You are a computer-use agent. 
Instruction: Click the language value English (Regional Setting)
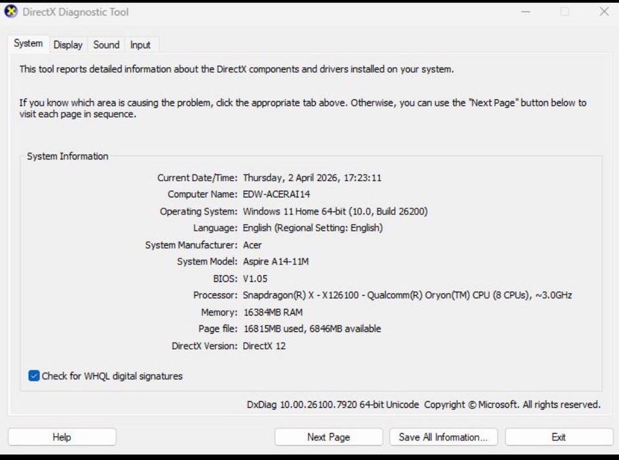(313, 228)
